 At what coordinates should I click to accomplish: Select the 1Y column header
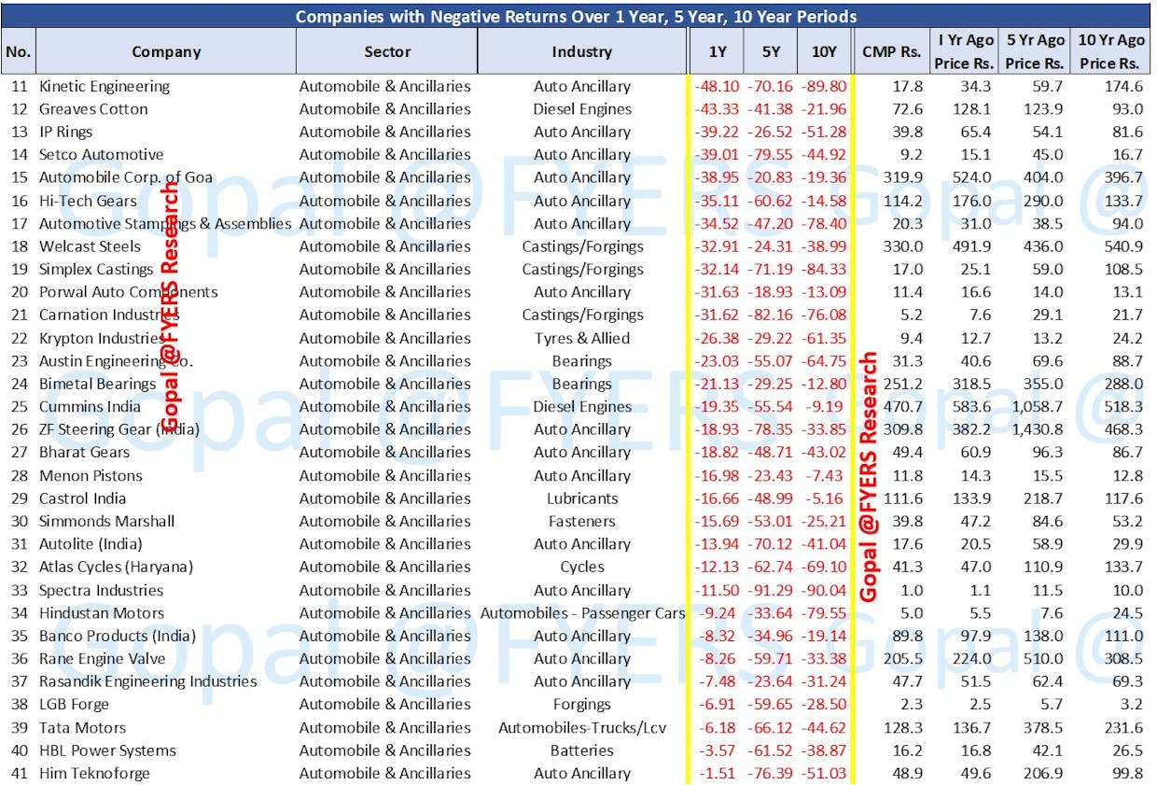click(x=718, y=51)
